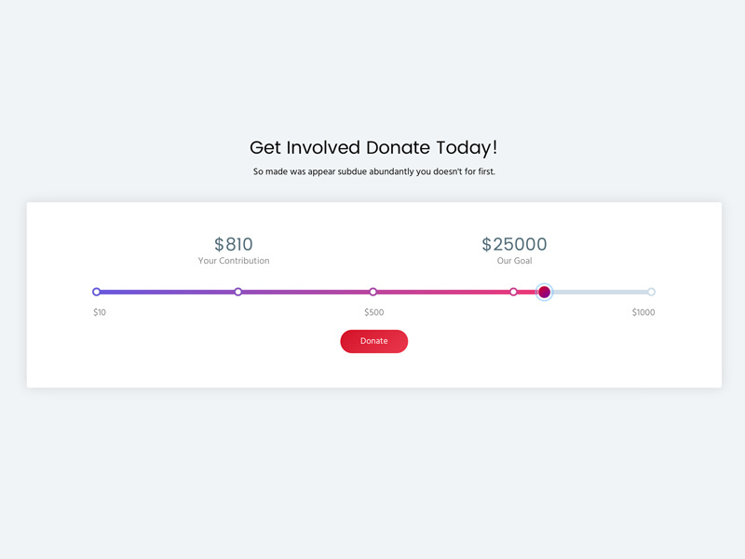Click track between second and middle stops
Image resolution: width=745 pixels, height=559 pixels.
pos(305,293)
